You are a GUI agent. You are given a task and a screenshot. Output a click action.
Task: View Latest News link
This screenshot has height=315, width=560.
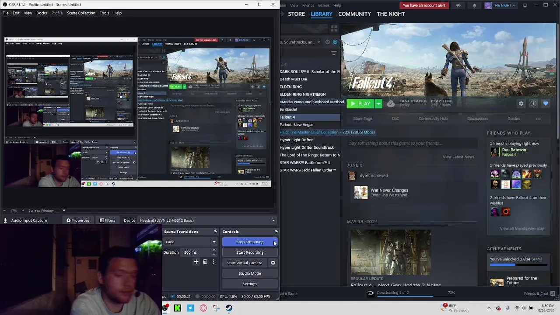pyautogui.click(x=458, y=157)
